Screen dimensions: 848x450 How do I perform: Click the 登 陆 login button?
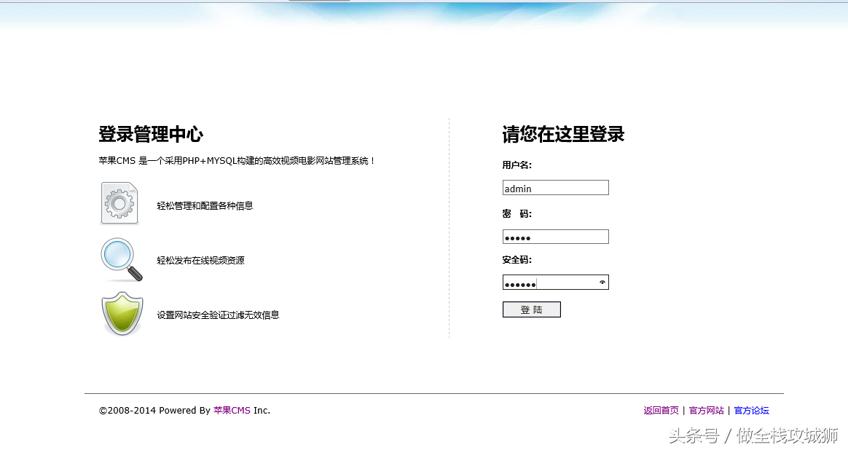point(531,309)
